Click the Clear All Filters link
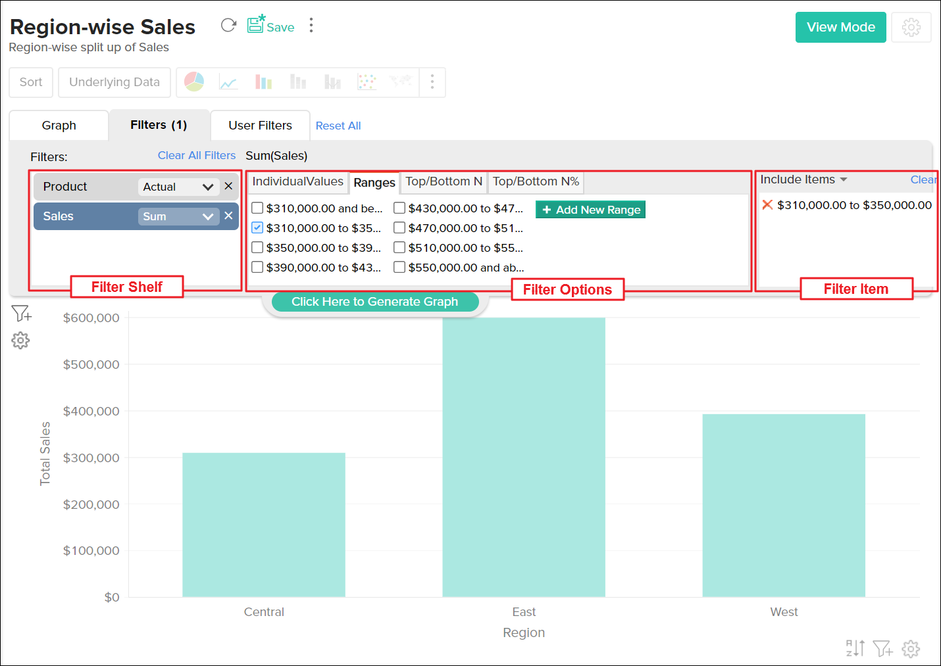 click(196, 155)
